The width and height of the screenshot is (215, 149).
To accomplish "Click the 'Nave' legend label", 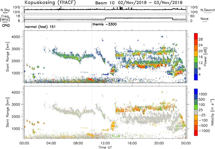I will 205,19.
